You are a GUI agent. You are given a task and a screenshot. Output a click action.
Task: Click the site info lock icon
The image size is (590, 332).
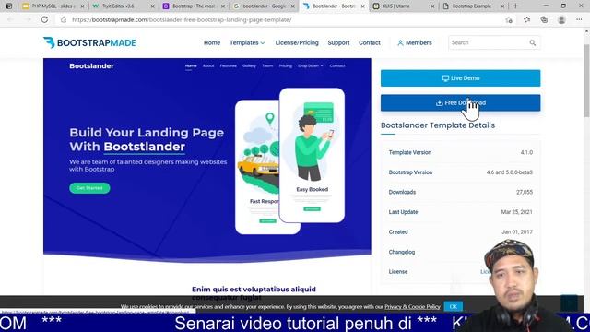click(x=64, y=19)
